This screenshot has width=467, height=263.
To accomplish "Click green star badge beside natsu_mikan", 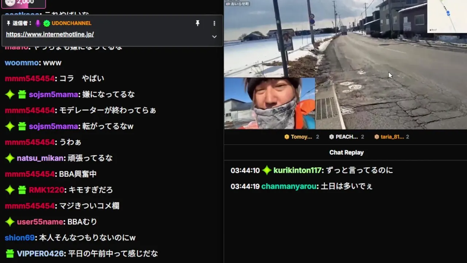I will 10,158.
